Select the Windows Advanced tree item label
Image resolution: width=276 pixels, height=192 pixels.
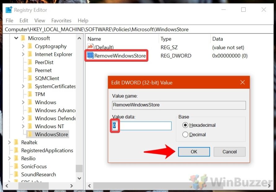55,110
